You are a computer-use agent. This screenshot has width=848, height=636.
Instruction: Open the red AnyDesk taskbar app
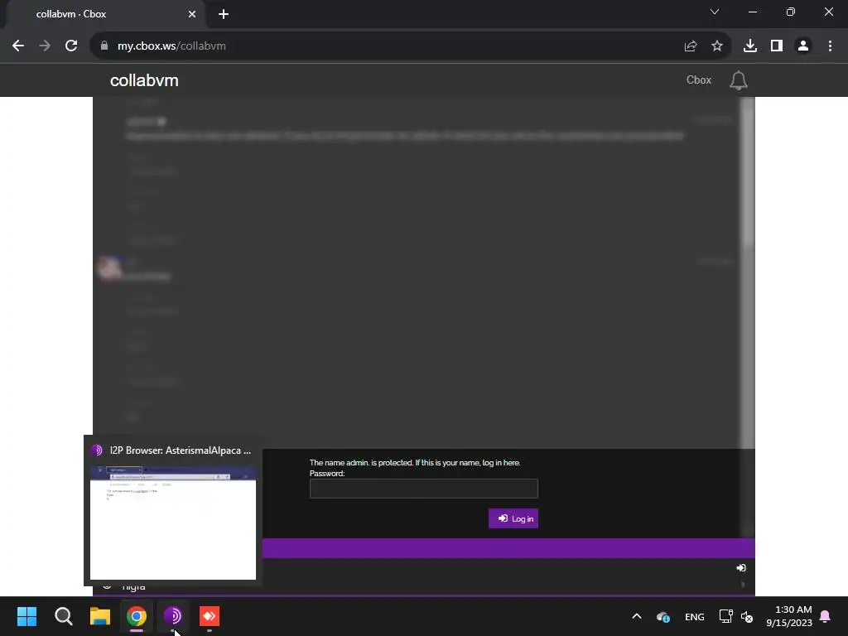coord(210,616)
